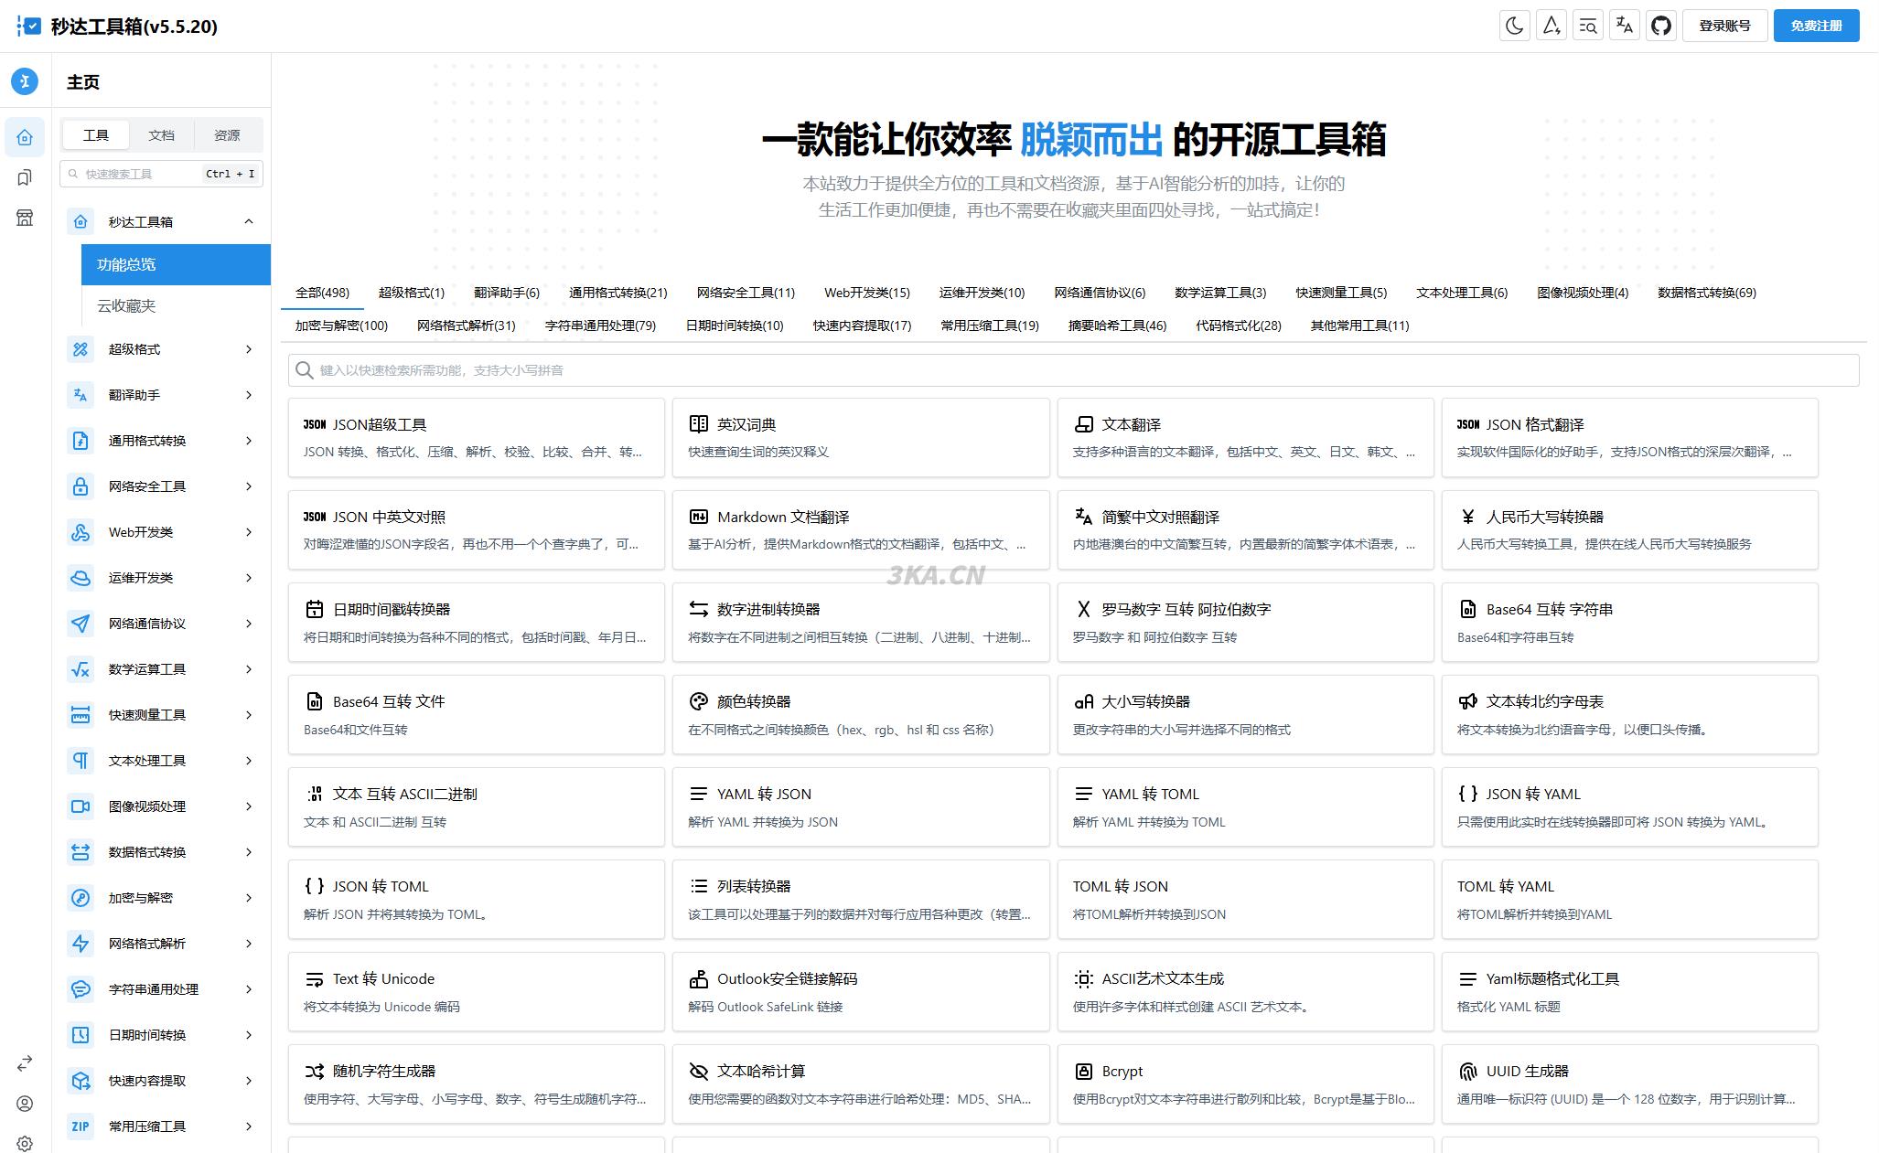Image resolution: width=1879 pixels, height=1153 pixels.
Task: Click the settings gear at bottom-left
Action: [25, 1143]
